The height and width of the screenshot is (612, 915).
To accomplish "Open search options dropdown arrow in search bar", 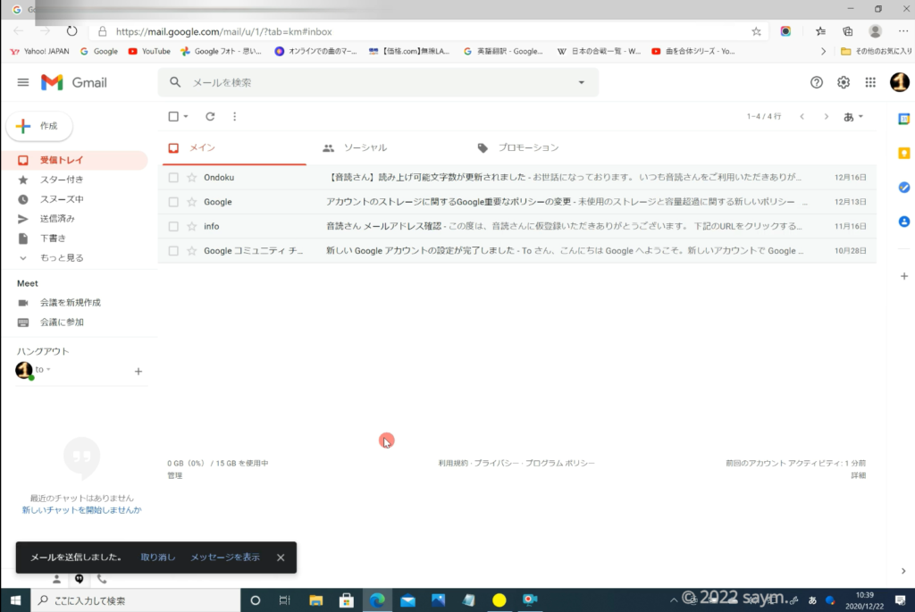I will (581, 82).
